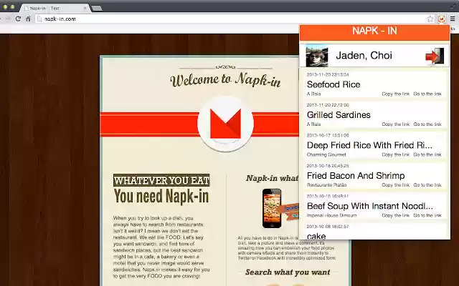Click the Jaden, Choi user name
Screen dimensions: 459x286
(364, 56)
